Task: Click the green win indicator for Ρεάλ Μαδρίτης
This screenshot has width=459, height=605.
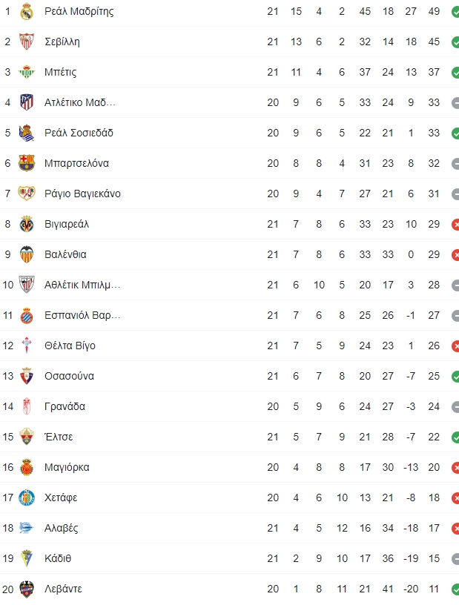Action: coord(455,12)
